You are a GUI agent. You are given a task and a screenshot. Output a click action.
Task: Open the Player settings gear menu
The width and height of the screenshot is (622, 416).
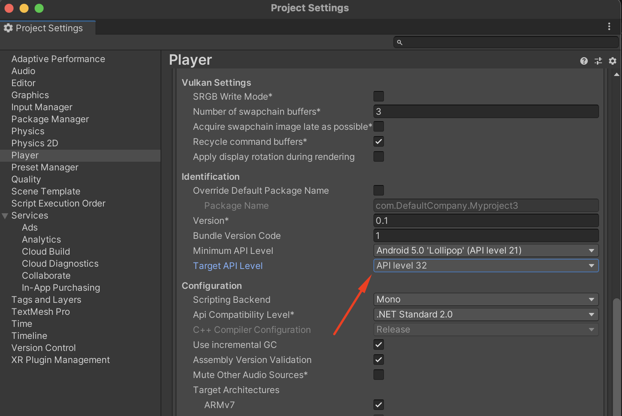click(612, 61)
